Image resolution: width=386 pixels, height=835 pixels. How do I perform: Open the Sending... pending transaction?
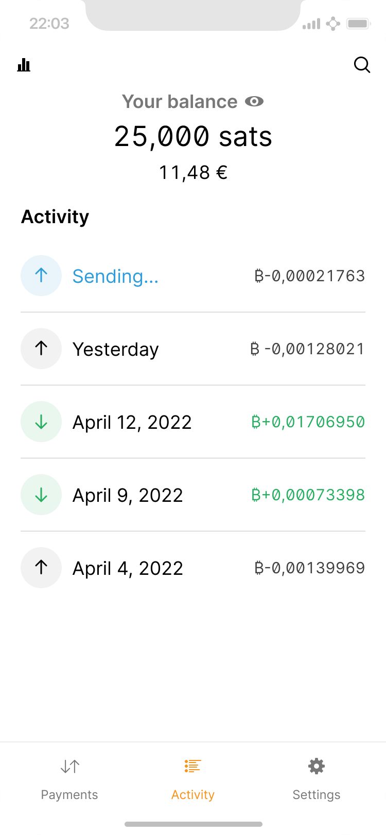pyautogui.click(x=115, y=277)
